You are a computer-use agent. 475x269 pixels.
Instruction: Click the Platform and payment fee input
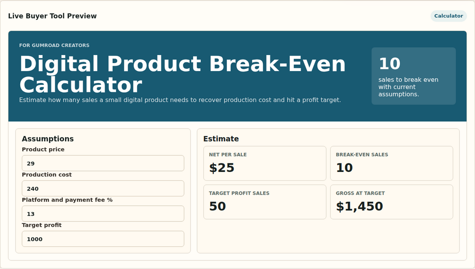coord(103,214)
